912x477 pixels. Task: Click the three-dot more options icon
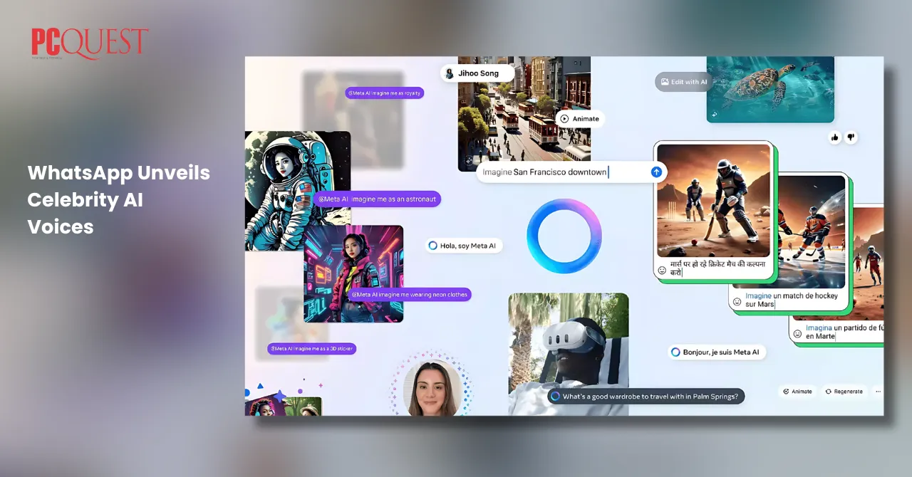click(x=878, y=391)
